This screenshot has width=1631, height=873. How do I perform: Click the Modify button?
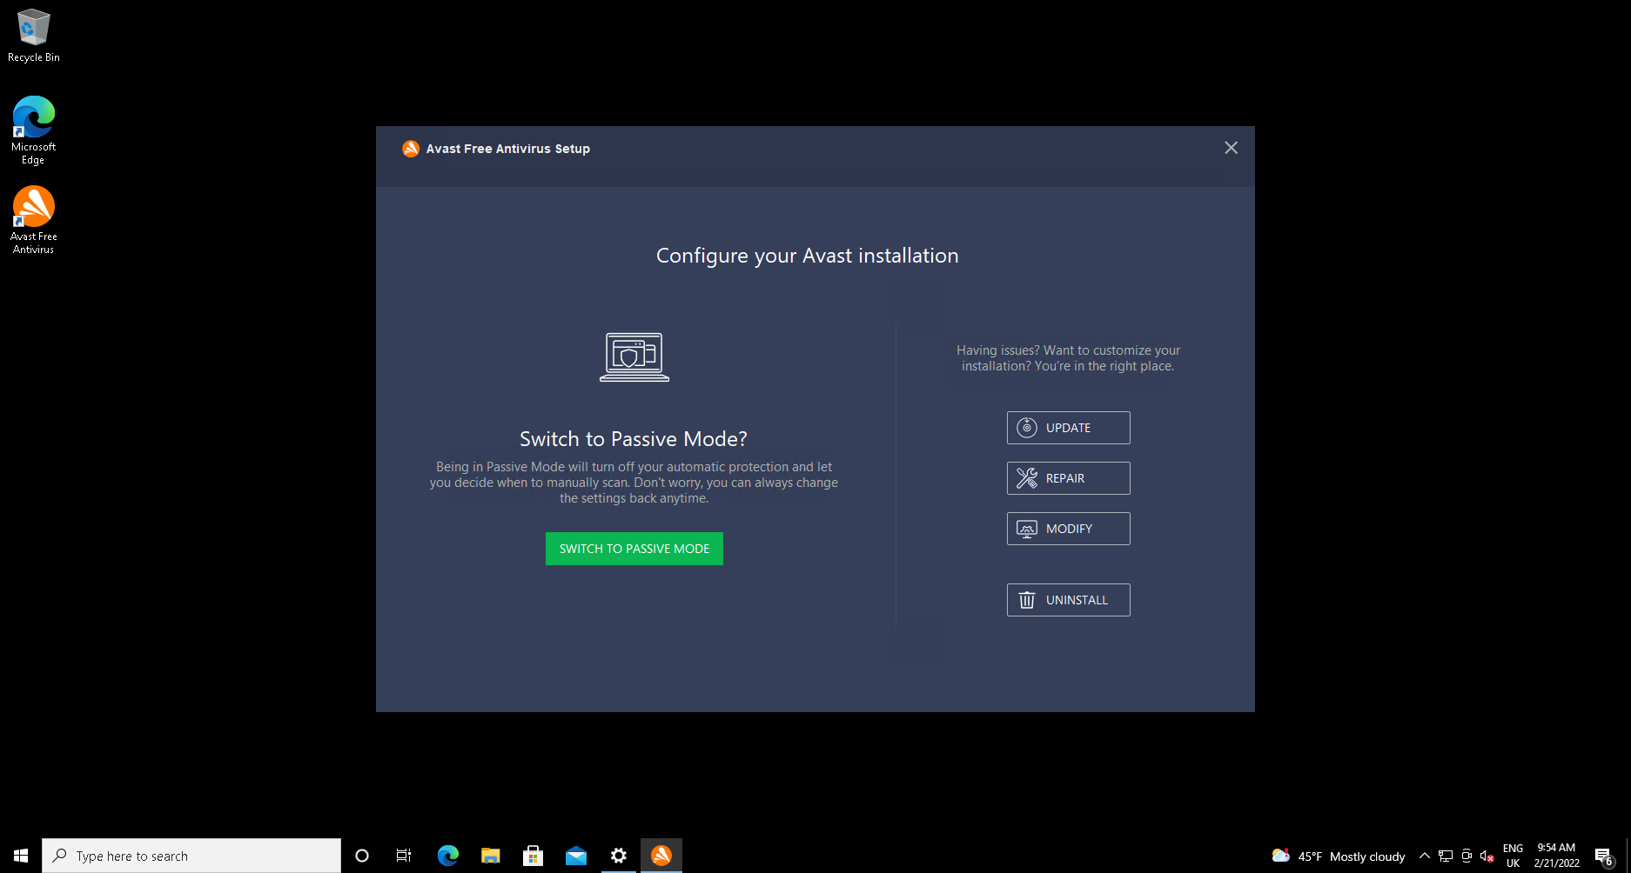[x=1068, y=529]
